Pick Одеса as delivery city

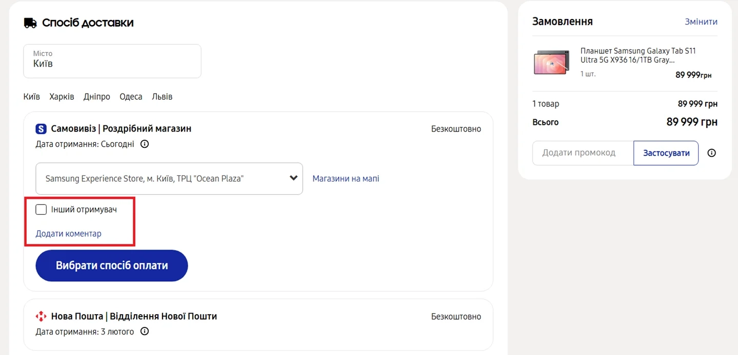[131, 97]
